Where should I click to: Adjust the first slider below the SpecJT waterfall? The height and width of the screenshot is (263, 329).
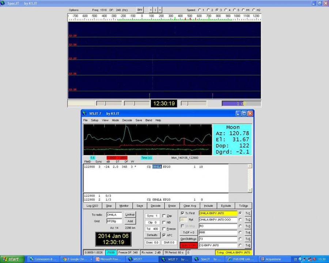pos(109,103)
